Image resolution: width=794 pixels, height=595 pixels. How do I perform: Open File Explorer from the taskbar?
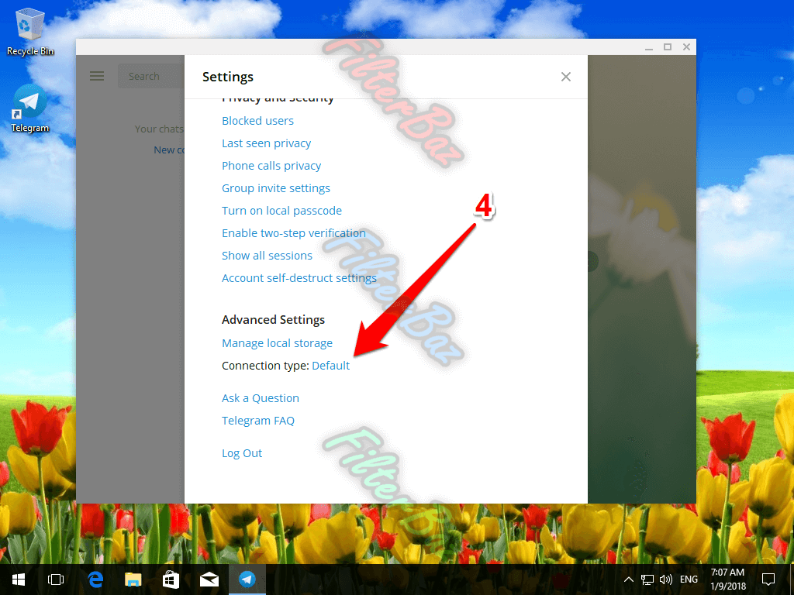coord(133,579)
